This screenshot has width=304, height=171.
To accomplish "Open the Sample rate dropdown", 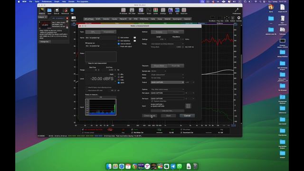I will point(159,71).
